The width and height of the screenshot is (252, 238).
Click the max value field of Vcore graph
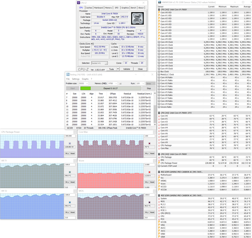tap(150, 165)
